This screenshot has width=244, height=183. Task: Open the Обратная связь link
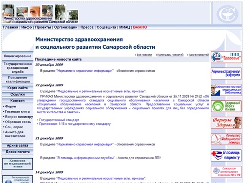[x=18, y=122]
